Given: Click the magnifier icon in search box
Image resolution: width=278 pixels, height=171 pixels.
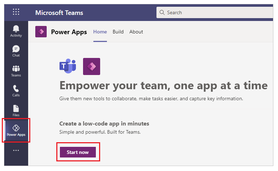Looking at the screenshot, I should (x=162, y=12).
